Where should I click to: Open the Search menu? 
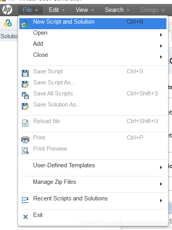117,10
